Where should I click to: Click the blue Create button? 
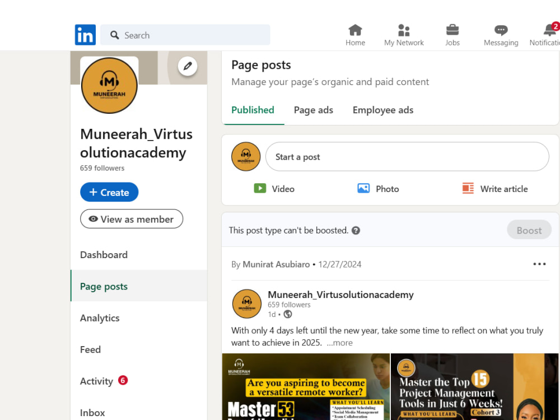109,192
